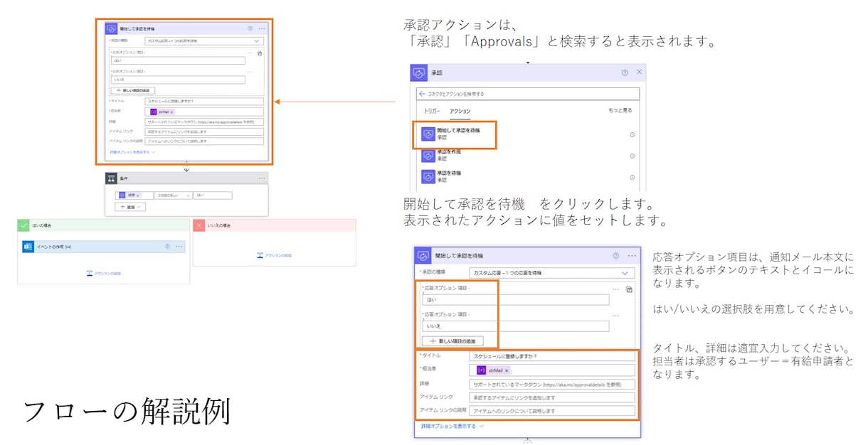Click the 詳細 markdown field in enlarged card
The width and height of the screenshot is (868, 445).
pos(551,385)
